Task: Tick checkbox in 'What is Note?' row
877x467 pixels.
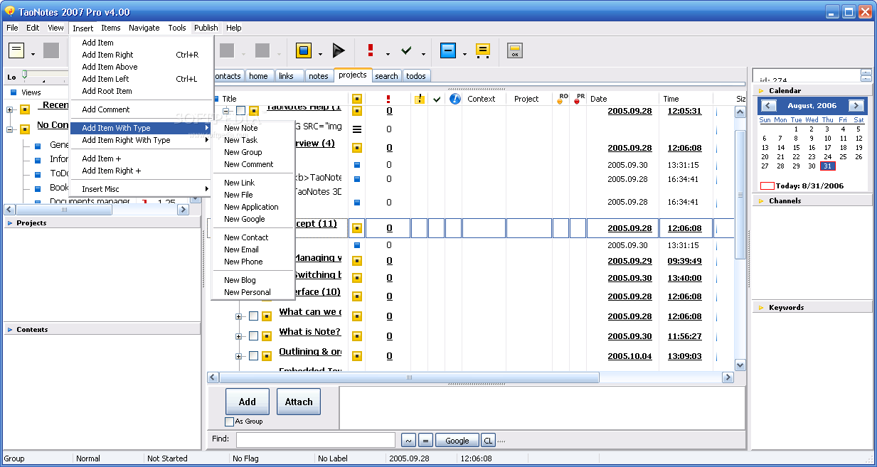Action: tap(253, 336)
